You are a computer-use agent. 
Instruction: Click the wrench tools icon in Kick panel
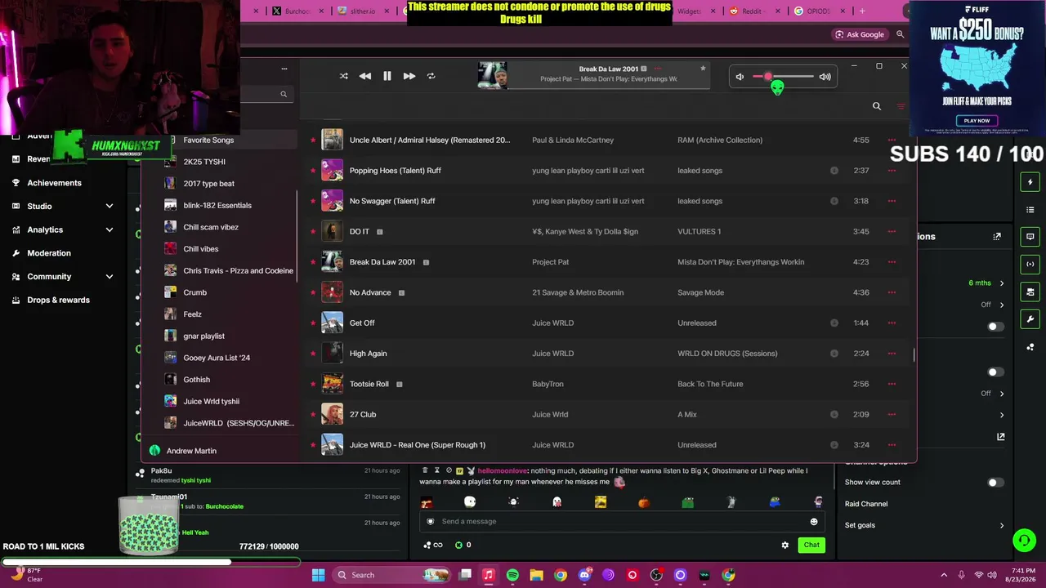[1030, 319]
